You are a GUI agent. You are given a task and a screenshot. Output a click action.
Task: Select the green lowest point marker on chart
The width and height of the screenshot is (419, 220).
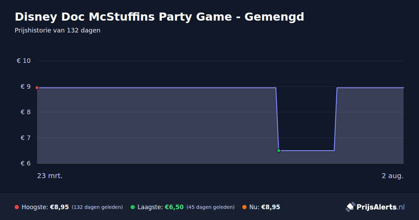pos(279,151)
